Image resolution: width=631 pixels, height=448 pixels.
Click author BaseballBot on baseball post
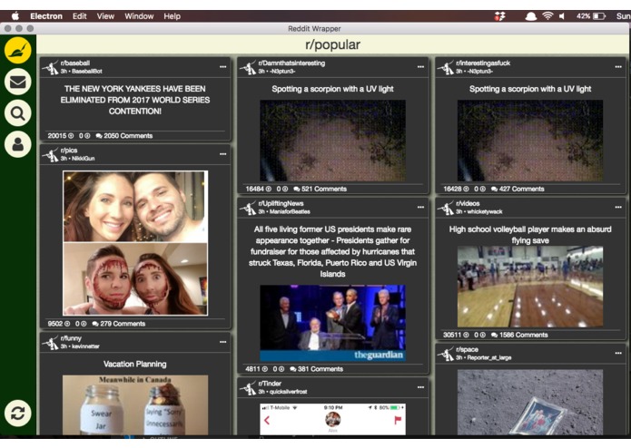[87, 71]
